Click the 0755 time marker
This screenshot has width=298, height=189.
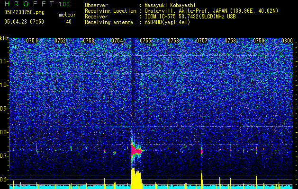(x=145, y=40)
